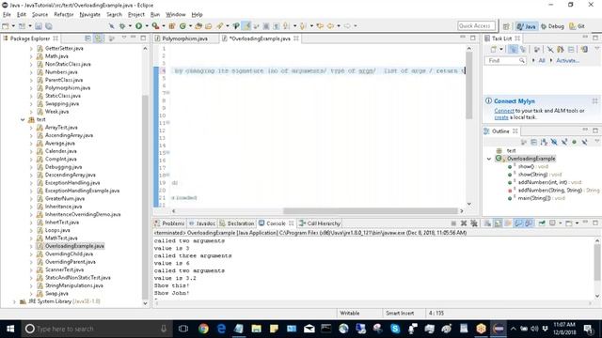Image resolution: width=602 pixels, height=338 pixels.
Task: Click the editor horizontal scrollbar thumb
Action: click(371, 210)
